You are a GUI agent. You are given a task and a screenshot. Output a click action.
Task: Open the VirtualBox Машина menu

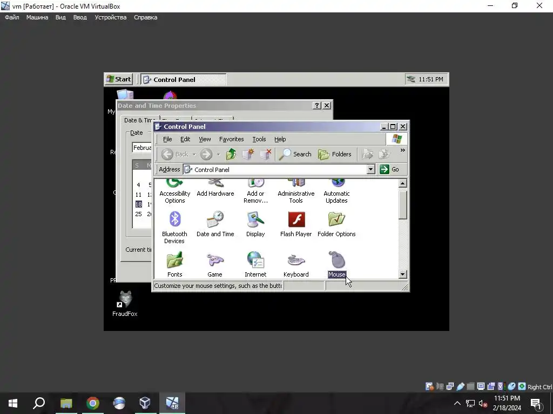(37, 17)
